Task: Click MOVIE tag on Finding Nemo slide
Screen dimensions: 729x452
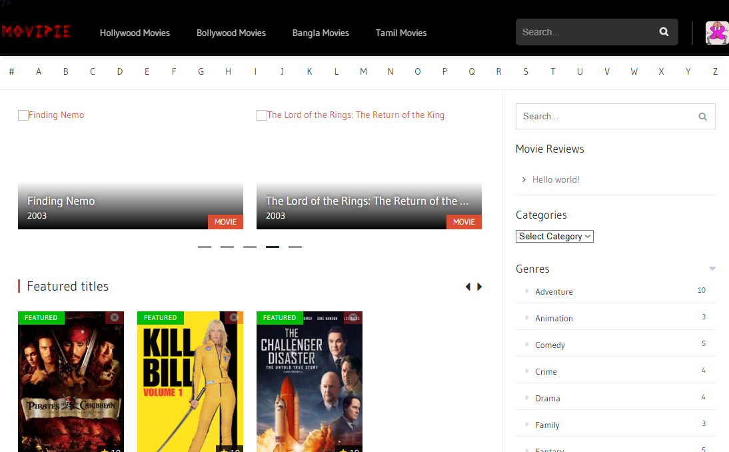Action: [x=225, y=222]
